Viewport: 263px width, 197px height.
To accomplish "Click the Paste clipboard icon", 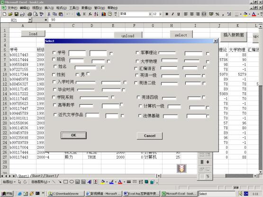I will [61, 14].
